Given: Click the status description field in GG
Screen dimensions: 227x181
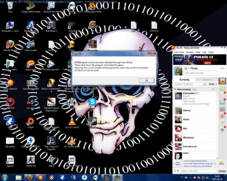Looking at the screenshot, I should coord(201,73).
